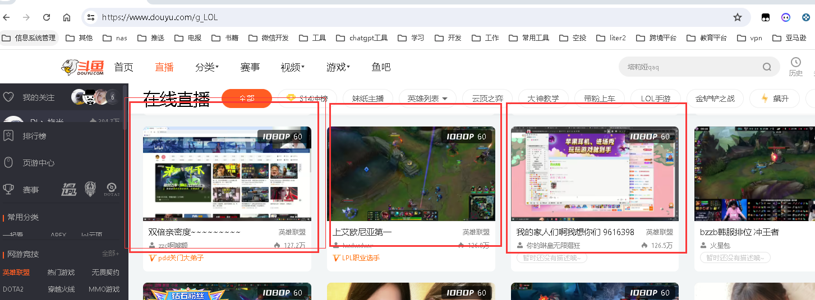This screenshot has width=815, height=300.
Task: Select the 云顶之弈 filter tab
Action: tap(491, 99)
